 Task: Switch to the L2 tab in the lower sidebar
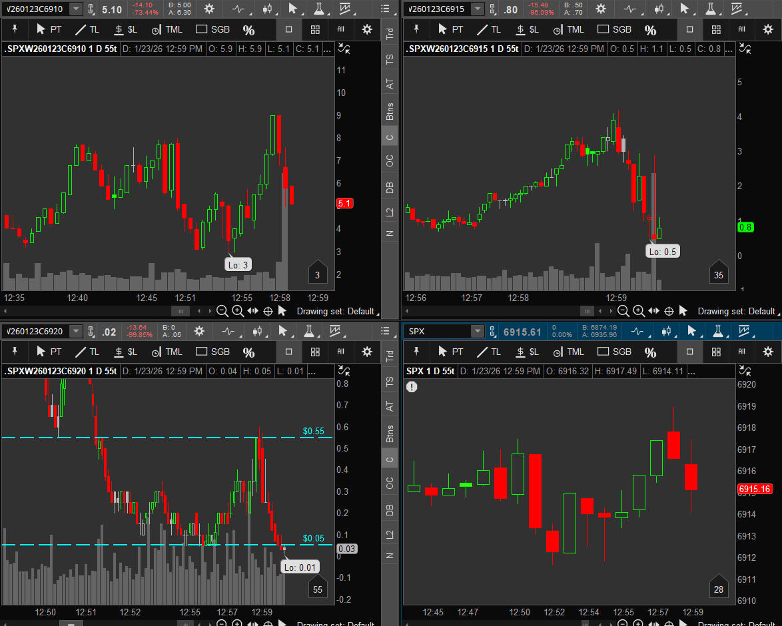[390, 535]
